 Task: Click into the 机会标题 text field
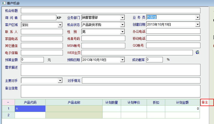coord(110,11)
